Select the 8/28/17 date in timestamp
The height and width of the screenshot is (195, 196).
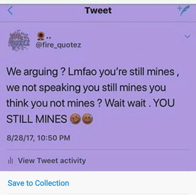pyautogui.click(x=20, y=138)
